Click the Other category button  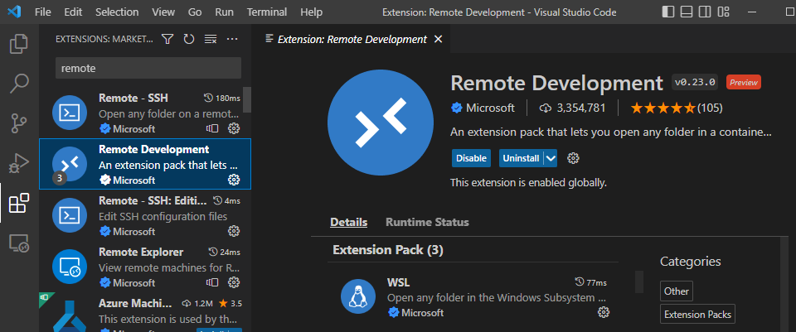(677, 291)
